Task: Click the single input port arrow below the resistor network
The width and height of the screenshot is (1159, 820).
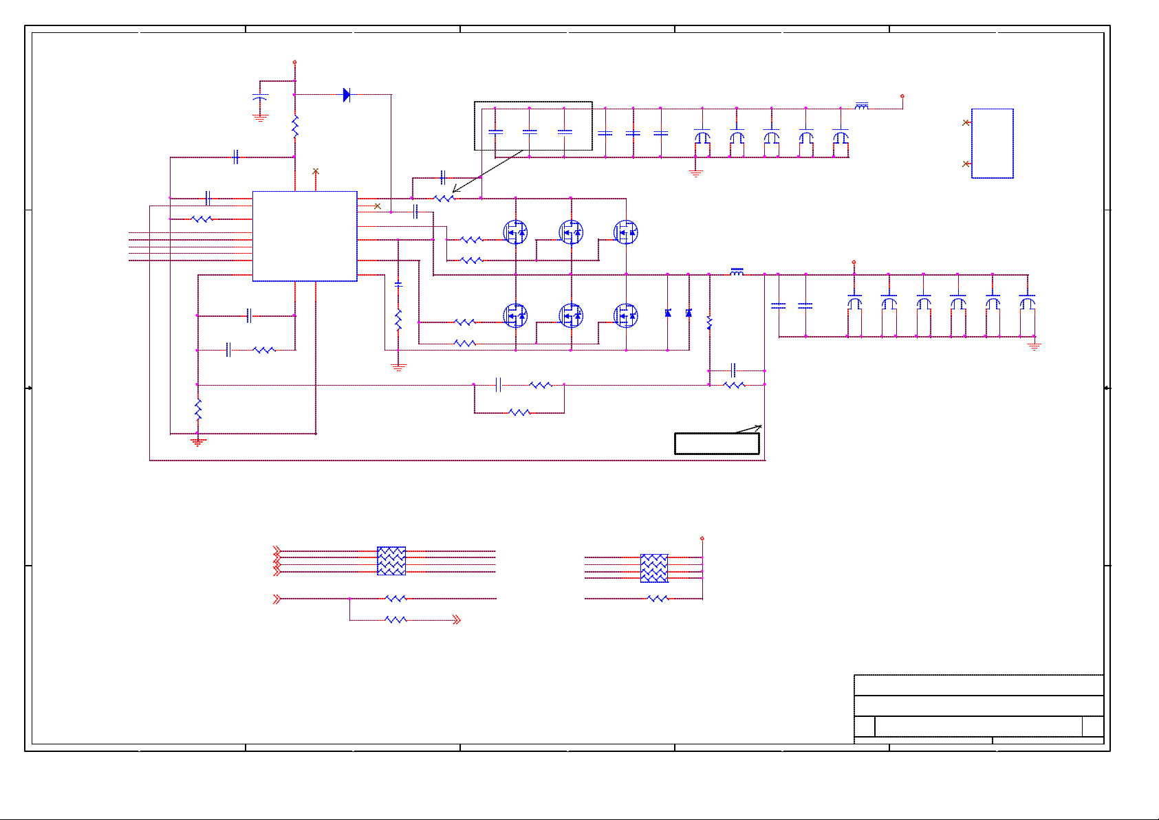Action: pyautogui.click(x=277, y=599)
